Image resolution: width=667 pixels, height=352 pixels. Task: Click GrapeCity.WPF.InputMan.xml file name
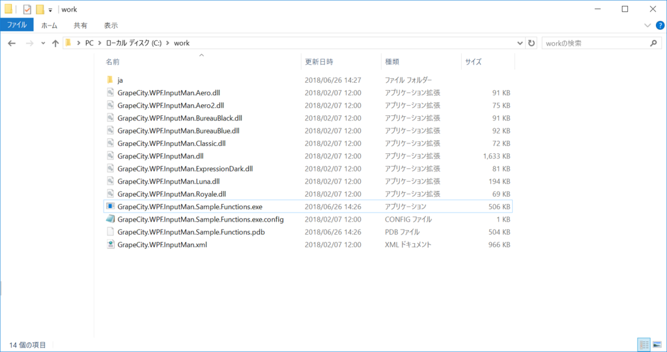[x=162, y=244]
